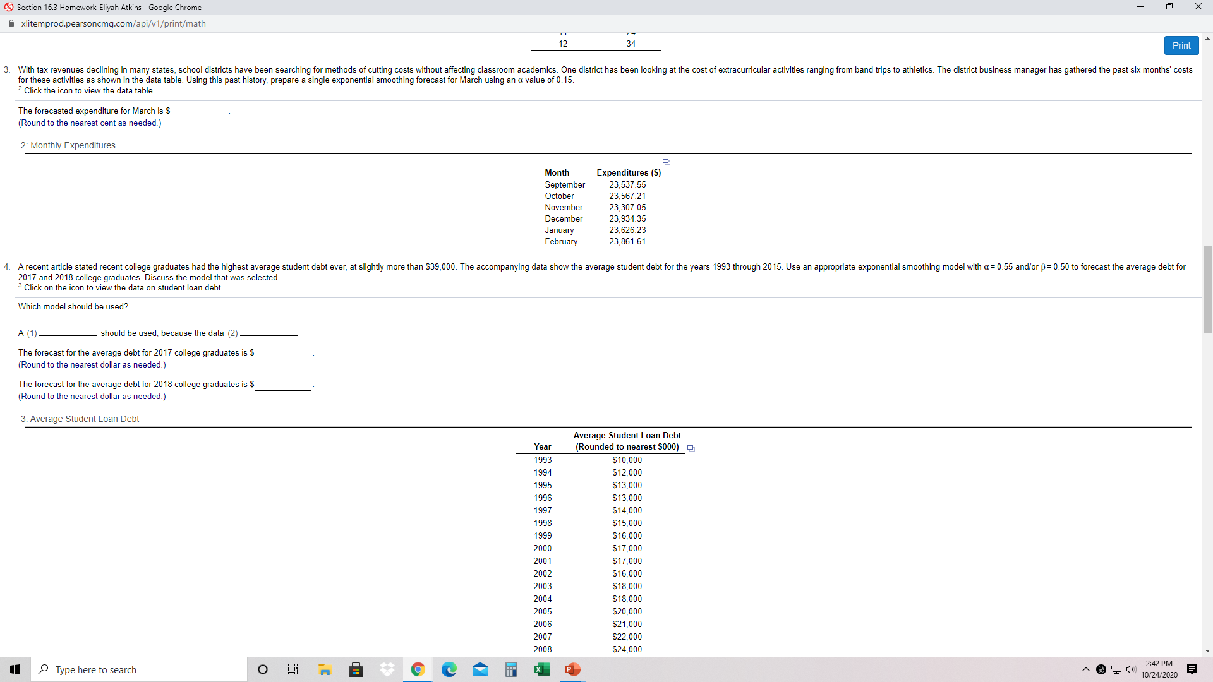Select the Google Chrome taskbar icon
The image size is (1213, 682).
tap(418, 669)
